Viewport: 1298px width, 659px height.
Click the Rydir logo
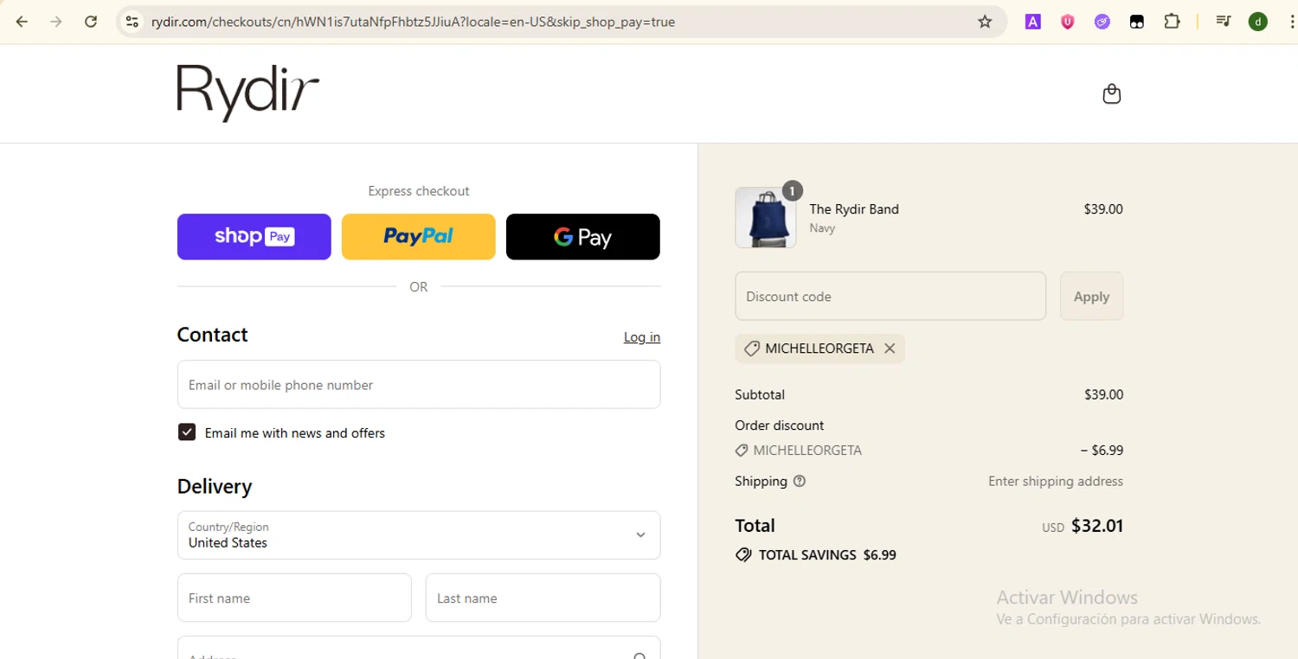pos(248,93)
